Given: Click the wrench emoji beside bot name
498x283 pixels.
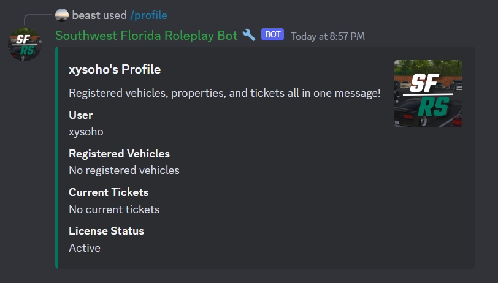Looking at the screenshot, I should point(249,35).
